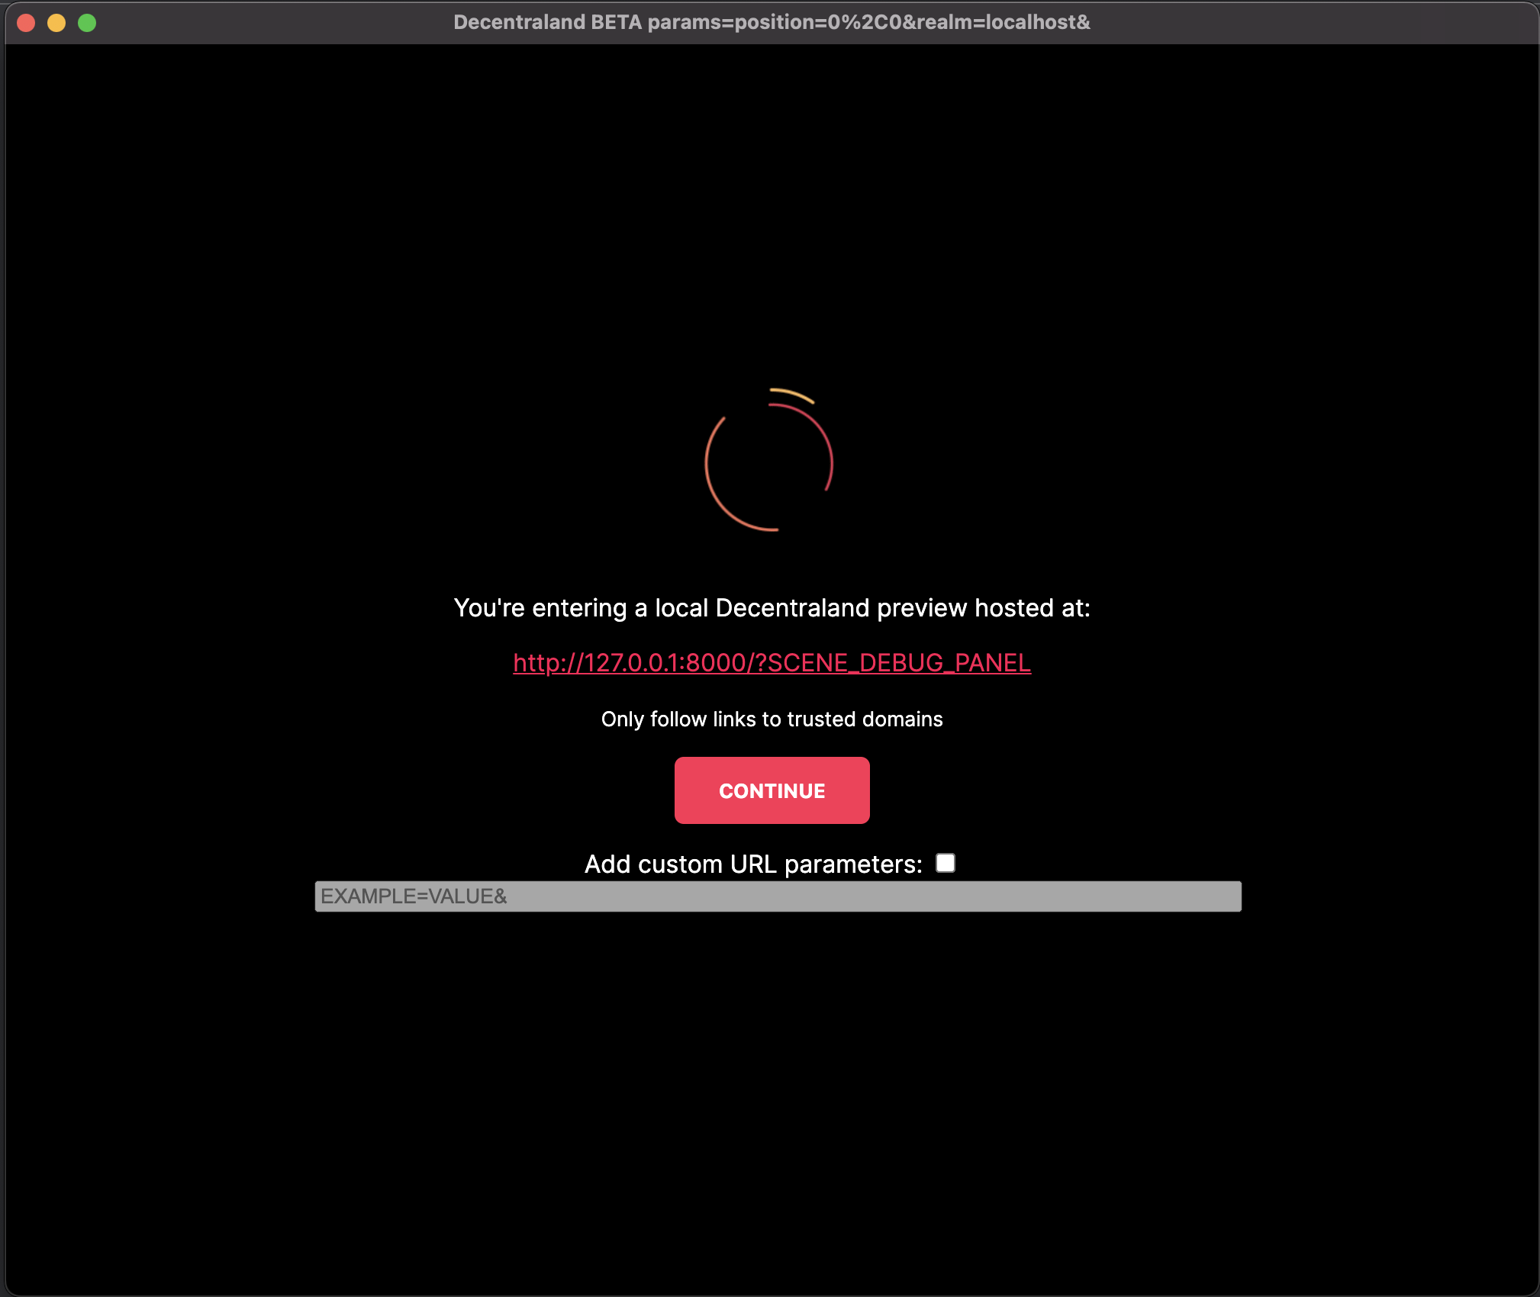
Task: Close the Decentraland BETA window
Action: 26,23
